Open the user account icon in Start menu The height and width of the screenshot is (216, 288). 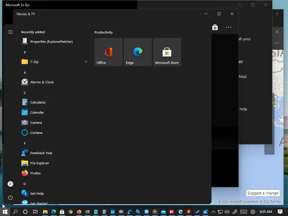[10, 184]
